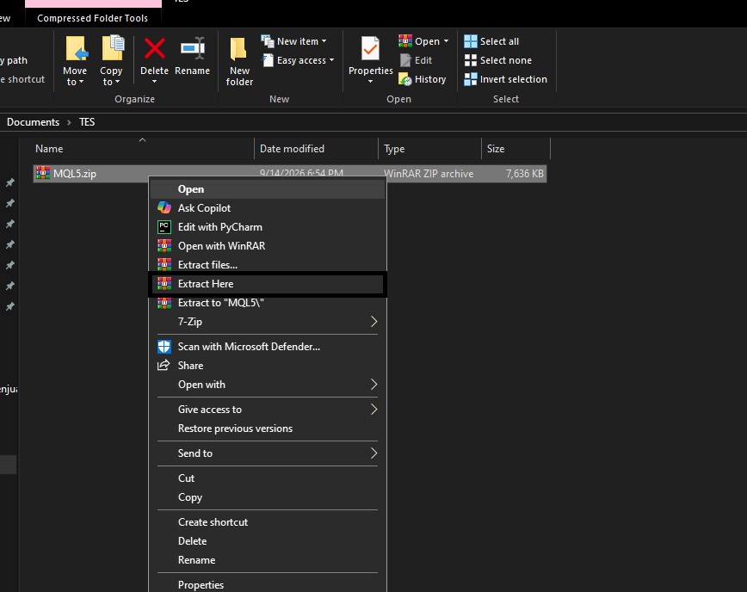Viewport: 747px width, 592px height.
Task: Choose Extract to "MQL5\" option
Action: [x=268, y=302]
